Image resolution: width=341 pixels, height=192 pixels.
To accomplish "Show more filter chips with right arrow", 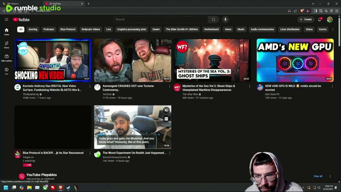I will coord(333,29).
